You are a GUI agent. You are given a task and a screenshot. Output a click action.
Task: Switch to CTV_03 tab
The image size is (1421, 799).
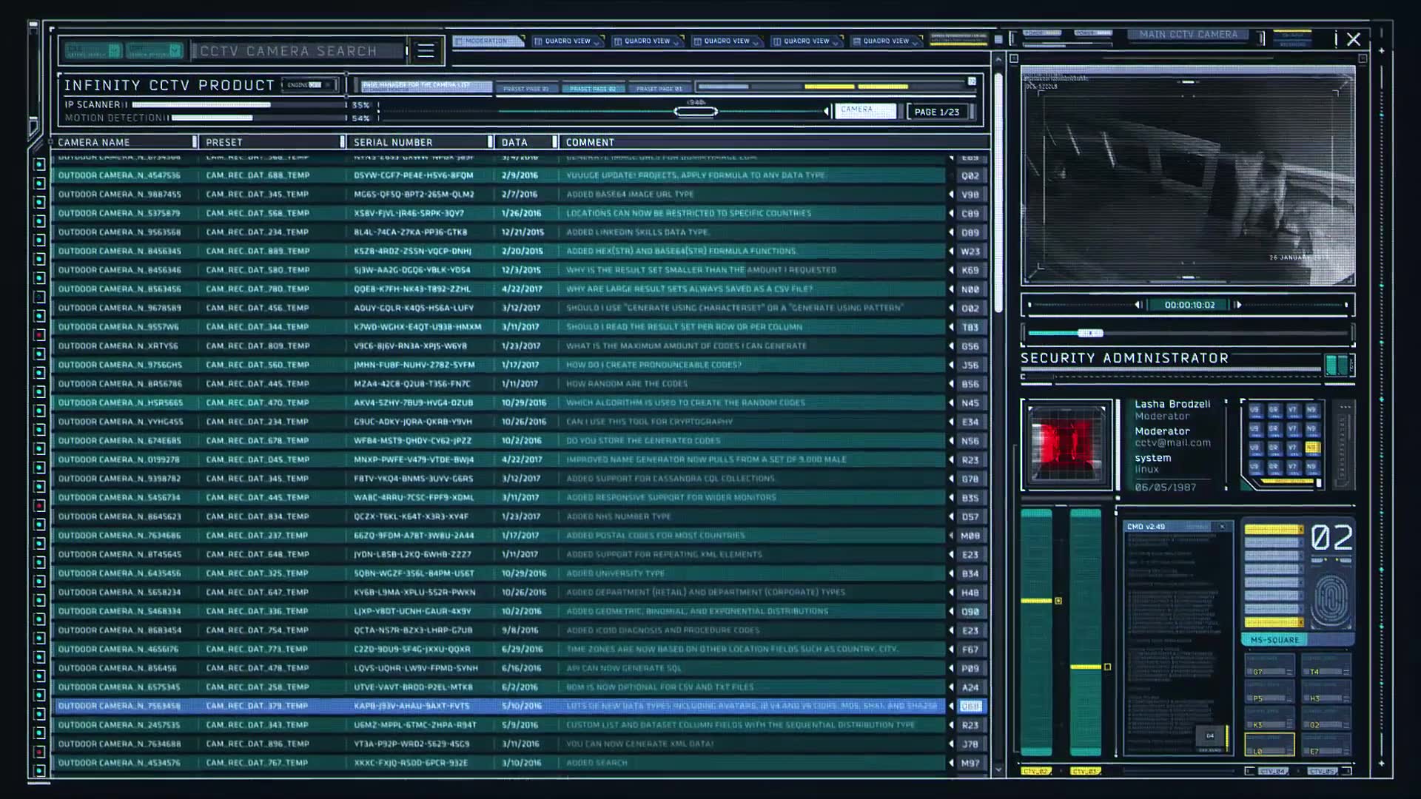[x=1086, y=772]
